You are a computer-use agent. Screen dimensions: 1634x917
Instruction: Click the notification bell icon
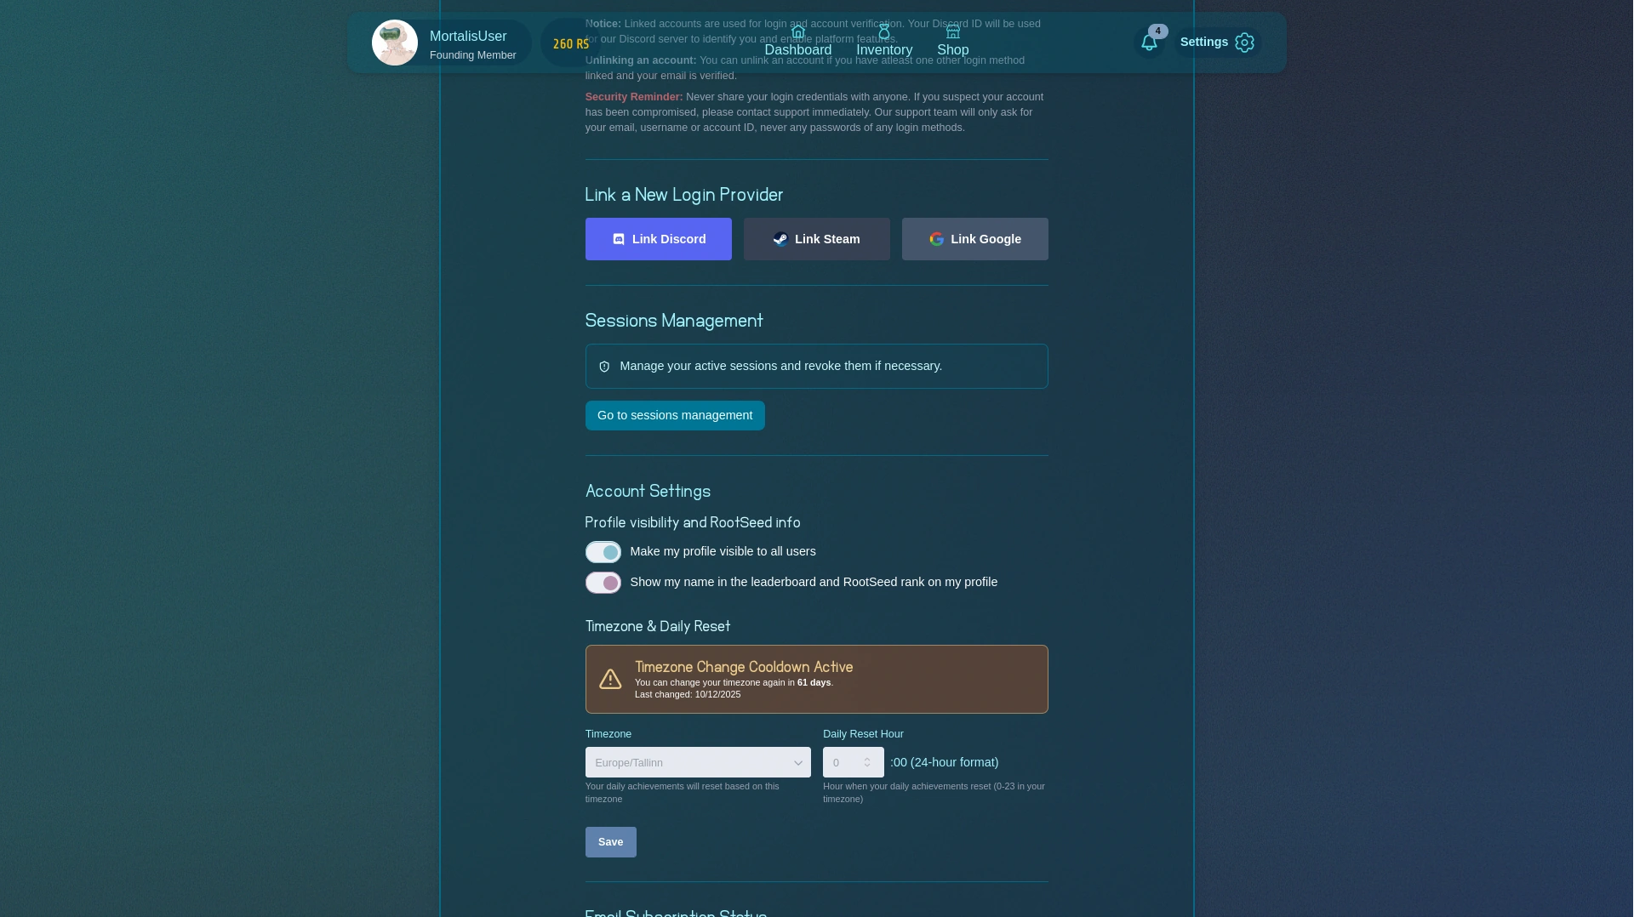pyautogui.click(x=1149, y=43)
